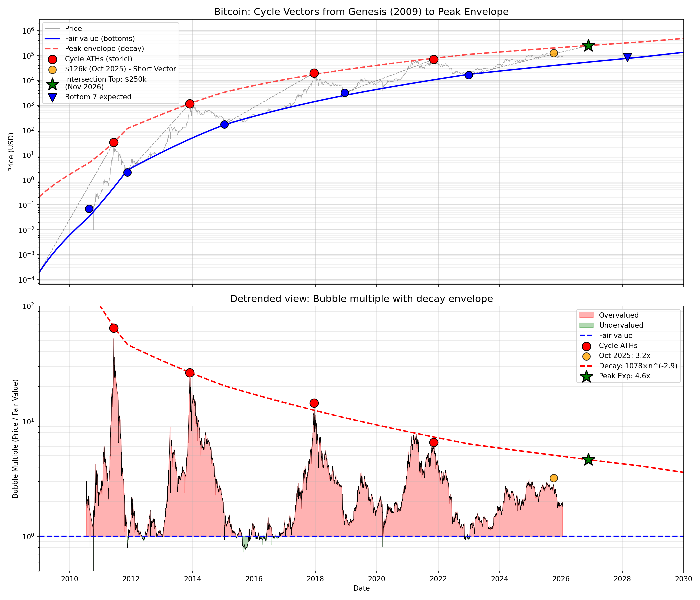Image resolution: width=700 pixels, height=600 pixels.
Task: Click the Undervalued green legend swatch
Action: (586, 325)
